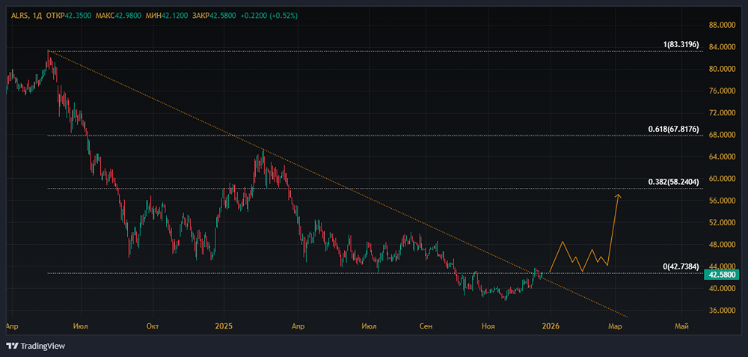
Task: Click the 76.0000 price axis label
Action: [x=721, y=91]
